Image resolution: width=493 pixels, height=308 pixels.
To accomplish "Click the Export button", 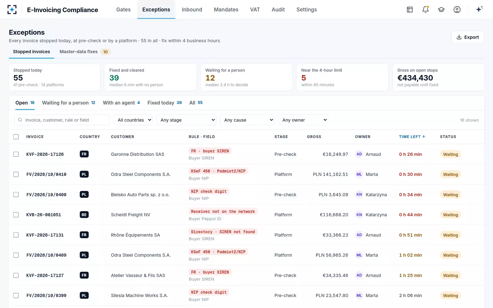I will click(467, 37).
